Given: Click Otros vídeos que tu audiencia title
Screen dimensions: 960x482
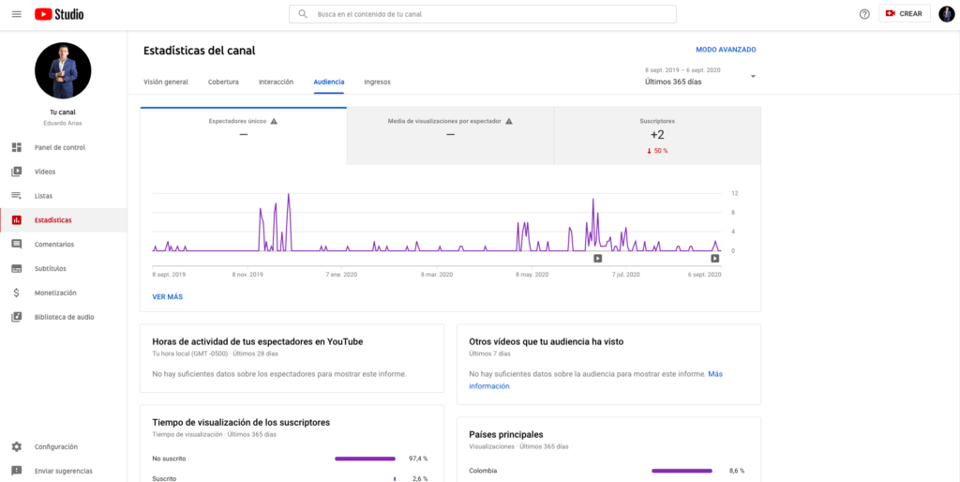Looking at the screenshot, I should (x=547, y=341).
